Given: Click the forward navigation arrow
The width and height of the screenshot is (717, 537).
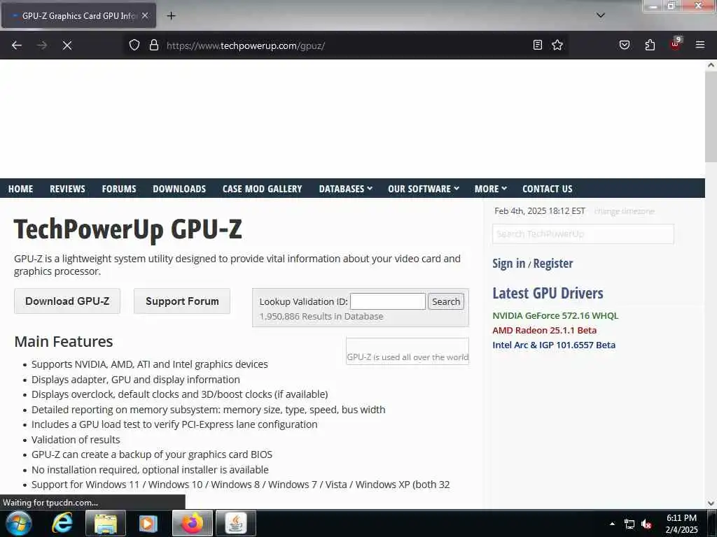Looking at the screenshot, I should (42, 45).
